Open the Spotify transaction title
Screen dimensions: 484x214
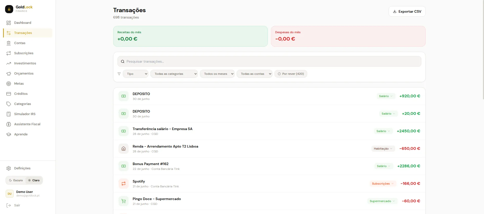point(139,181)
